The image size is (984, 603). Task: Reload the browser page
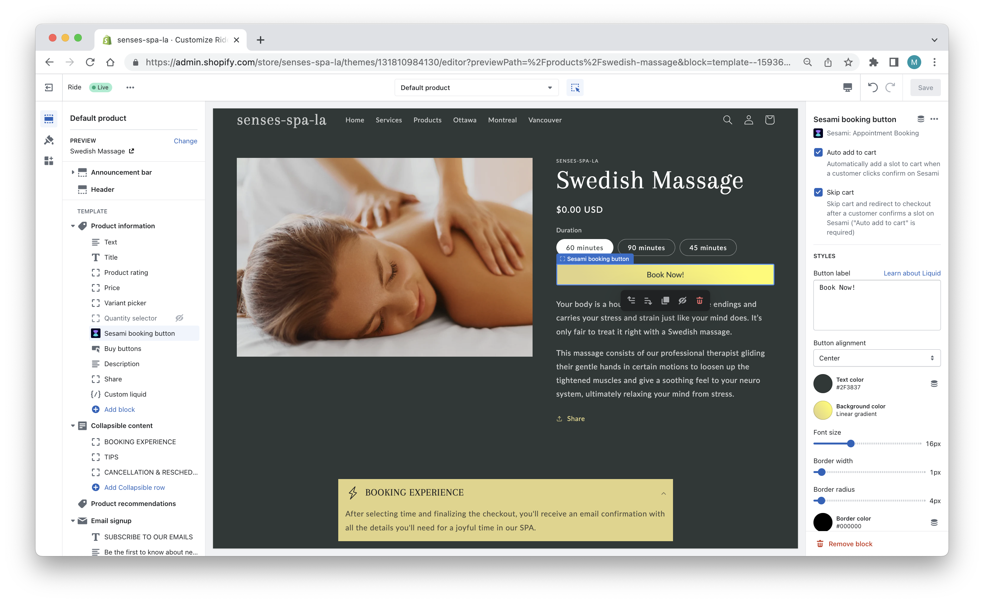90,62
